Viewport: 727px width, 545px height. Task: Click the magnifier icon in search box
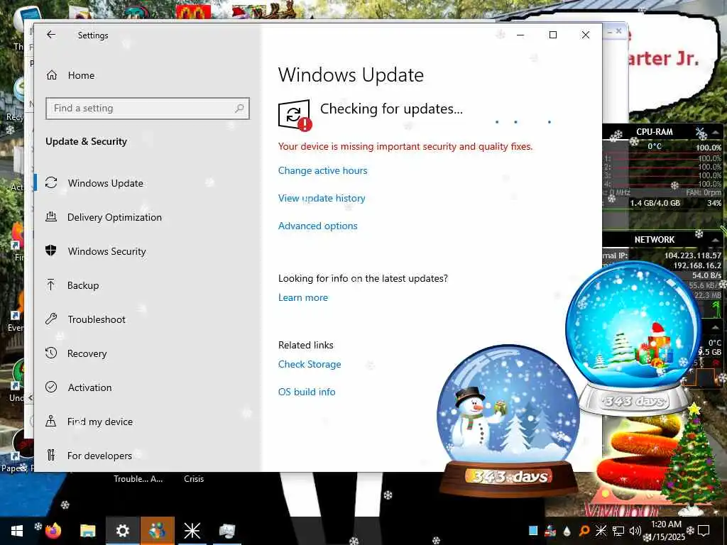click(239, 109)
